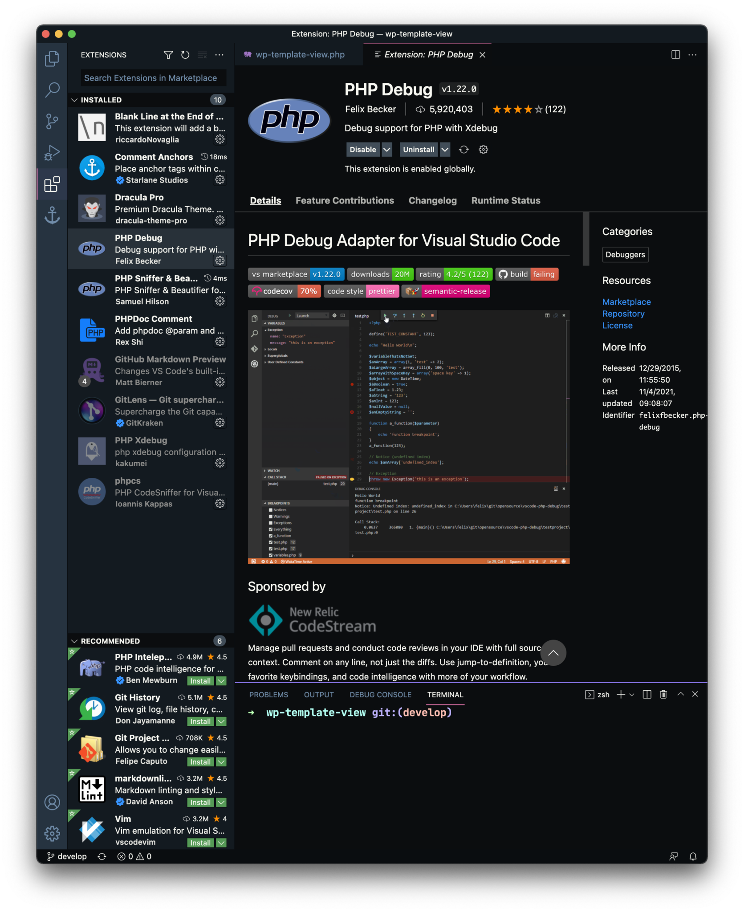Install the Git History extension

tap(200, 721)
